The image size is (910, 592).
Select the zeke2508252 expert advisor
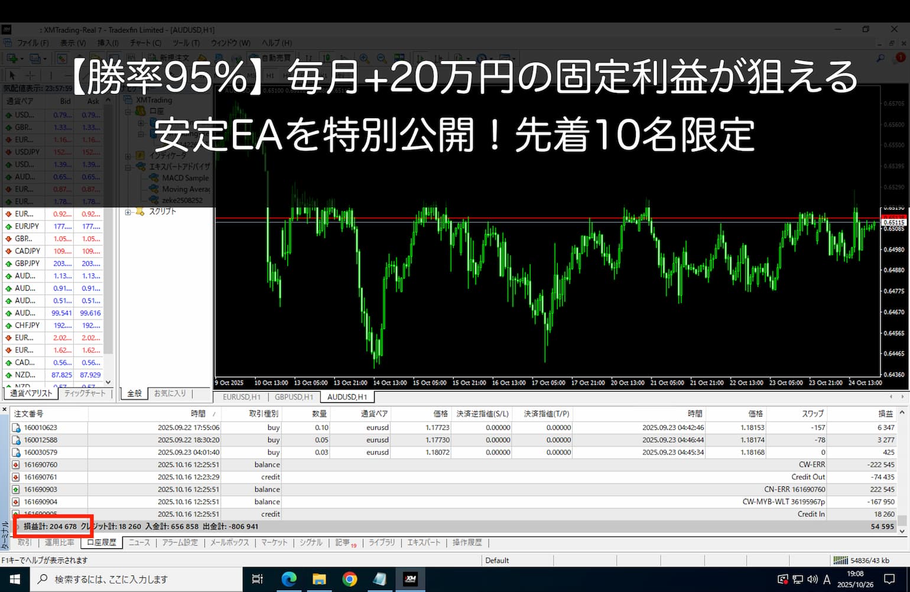coord(182,200)
